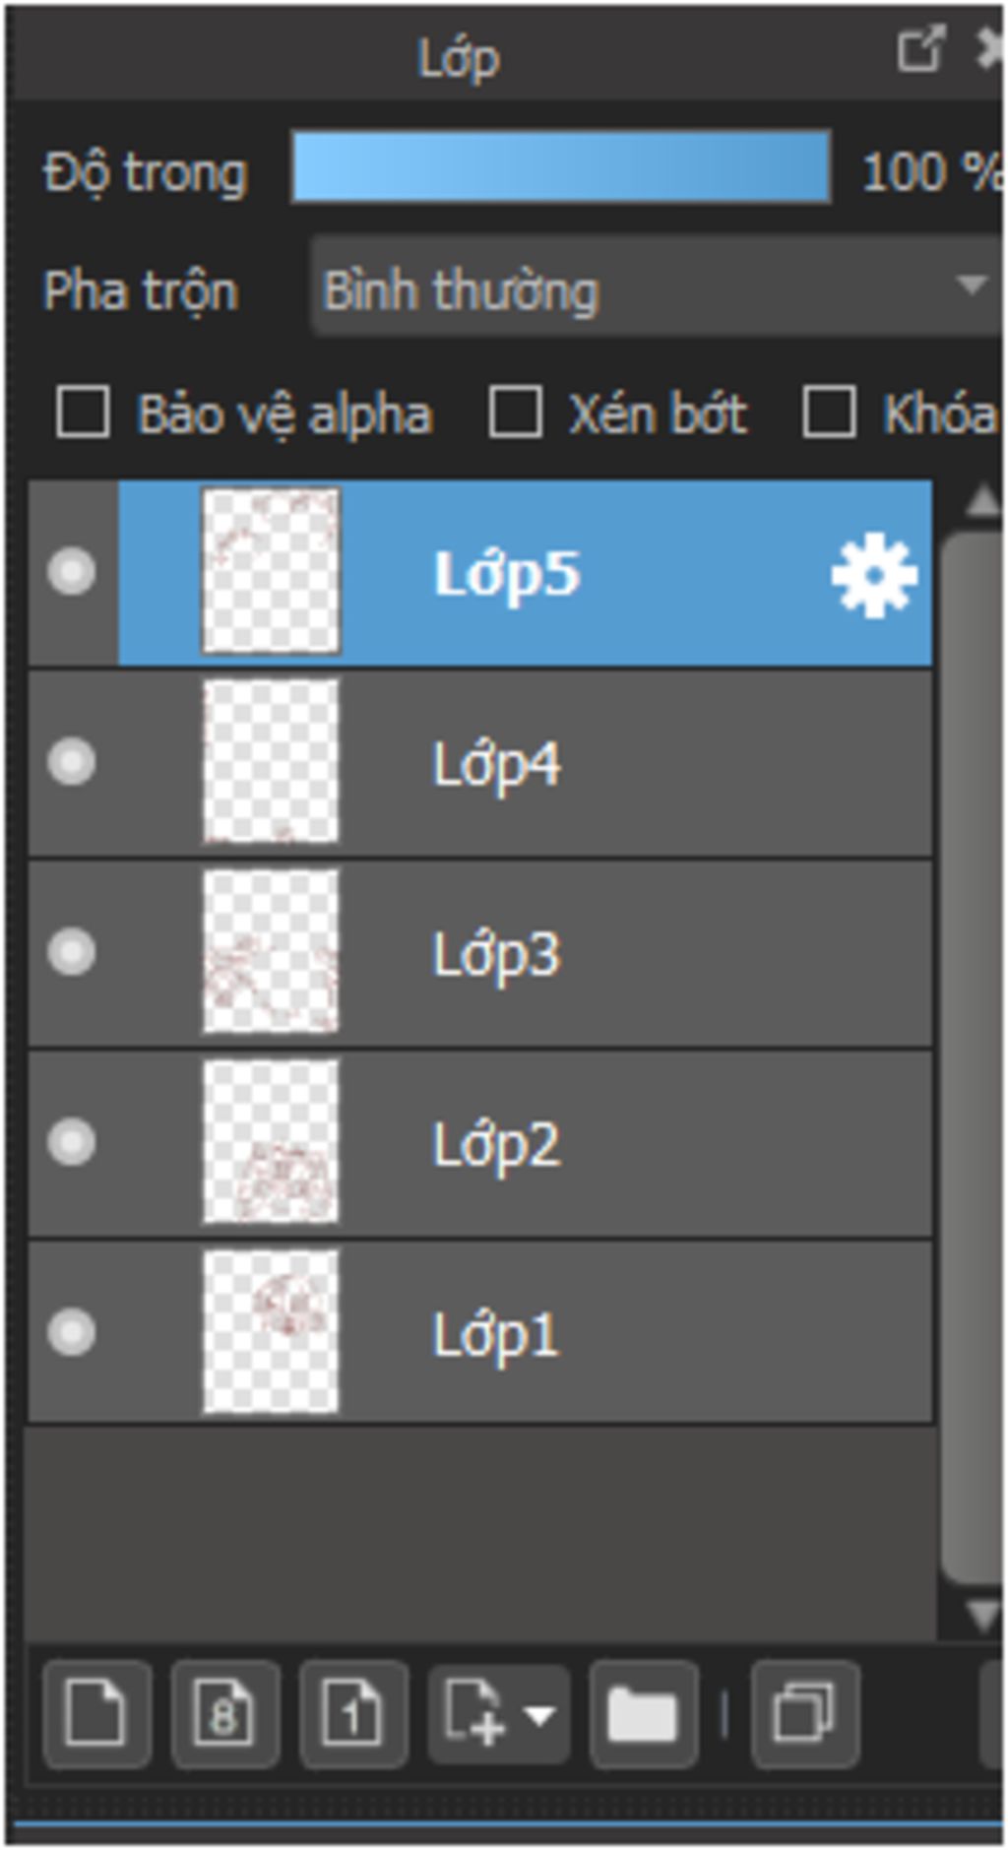Screen dimensions: 1008x1850
Task: Adjust the Độ trong opacity slider
Action: click(561, 169)
